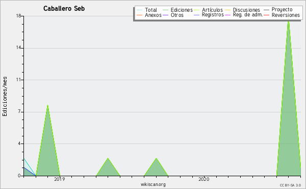Screen dimensions: 306x189
Task: Click the y-axis value 0
Action: click(x=19, y=176)
